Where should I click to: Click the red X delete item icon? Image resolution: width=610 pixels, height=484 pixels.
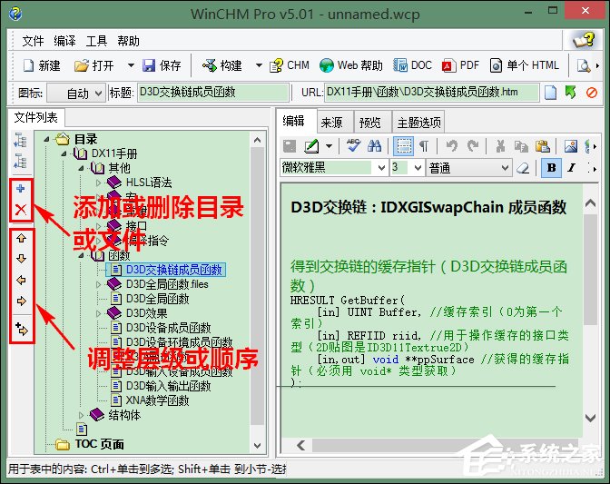pos(21,210)
